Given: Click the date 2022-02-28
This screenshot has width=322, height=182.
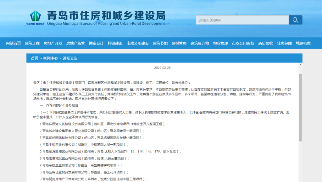Looking at the screenshot, I should click(x=162, y=68).
